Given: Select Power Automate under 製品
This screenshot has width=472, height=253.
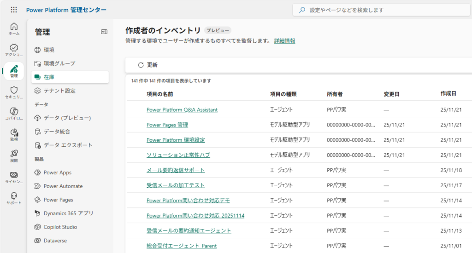Looking at the screenshot, I should 63,186.
